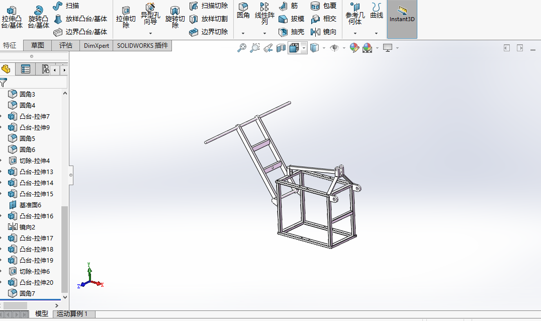Click the feature tree horizontal scrollbar
This screenshot has width=541, height=321.
coord(15,306)
